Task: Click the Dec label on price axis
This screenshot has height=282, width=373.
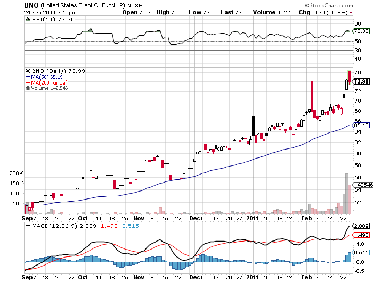Action: tap(195, 218)
